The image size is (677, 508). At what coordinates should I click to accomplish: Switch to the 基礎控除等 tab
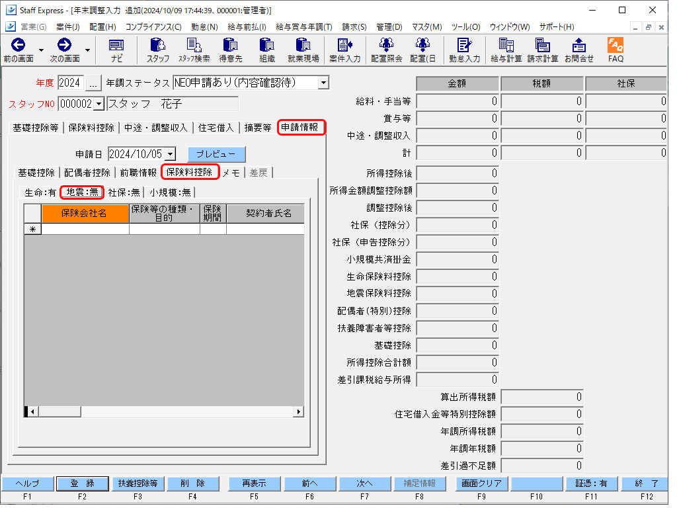point(36,128)
